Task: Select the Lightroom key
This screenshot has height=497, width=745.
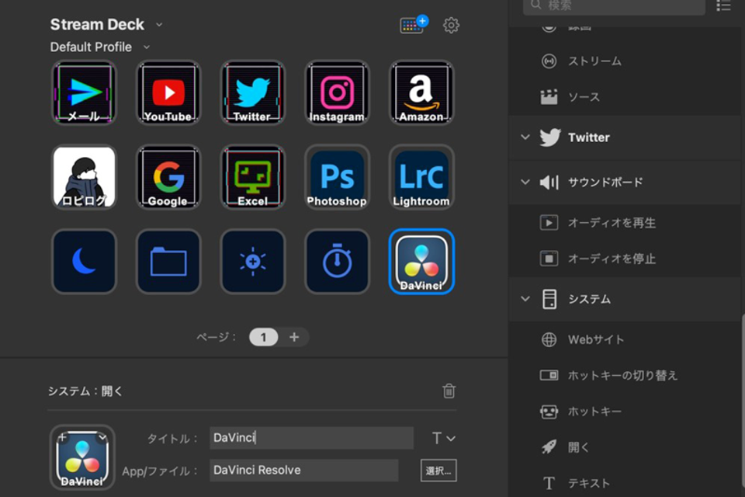Action: point(421,177)
